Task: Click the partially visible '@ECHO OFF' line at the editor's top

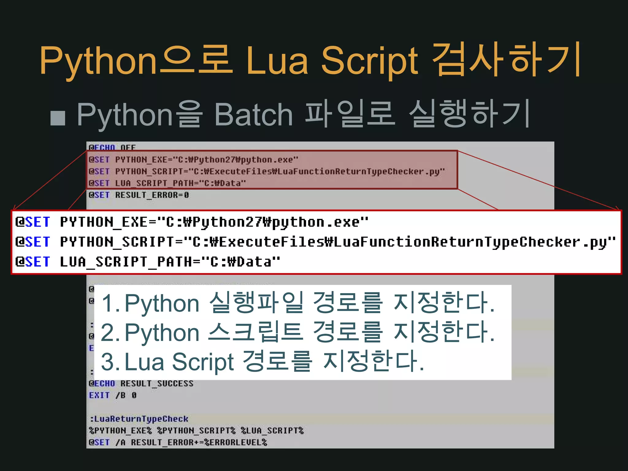Action: coord(112,147)
